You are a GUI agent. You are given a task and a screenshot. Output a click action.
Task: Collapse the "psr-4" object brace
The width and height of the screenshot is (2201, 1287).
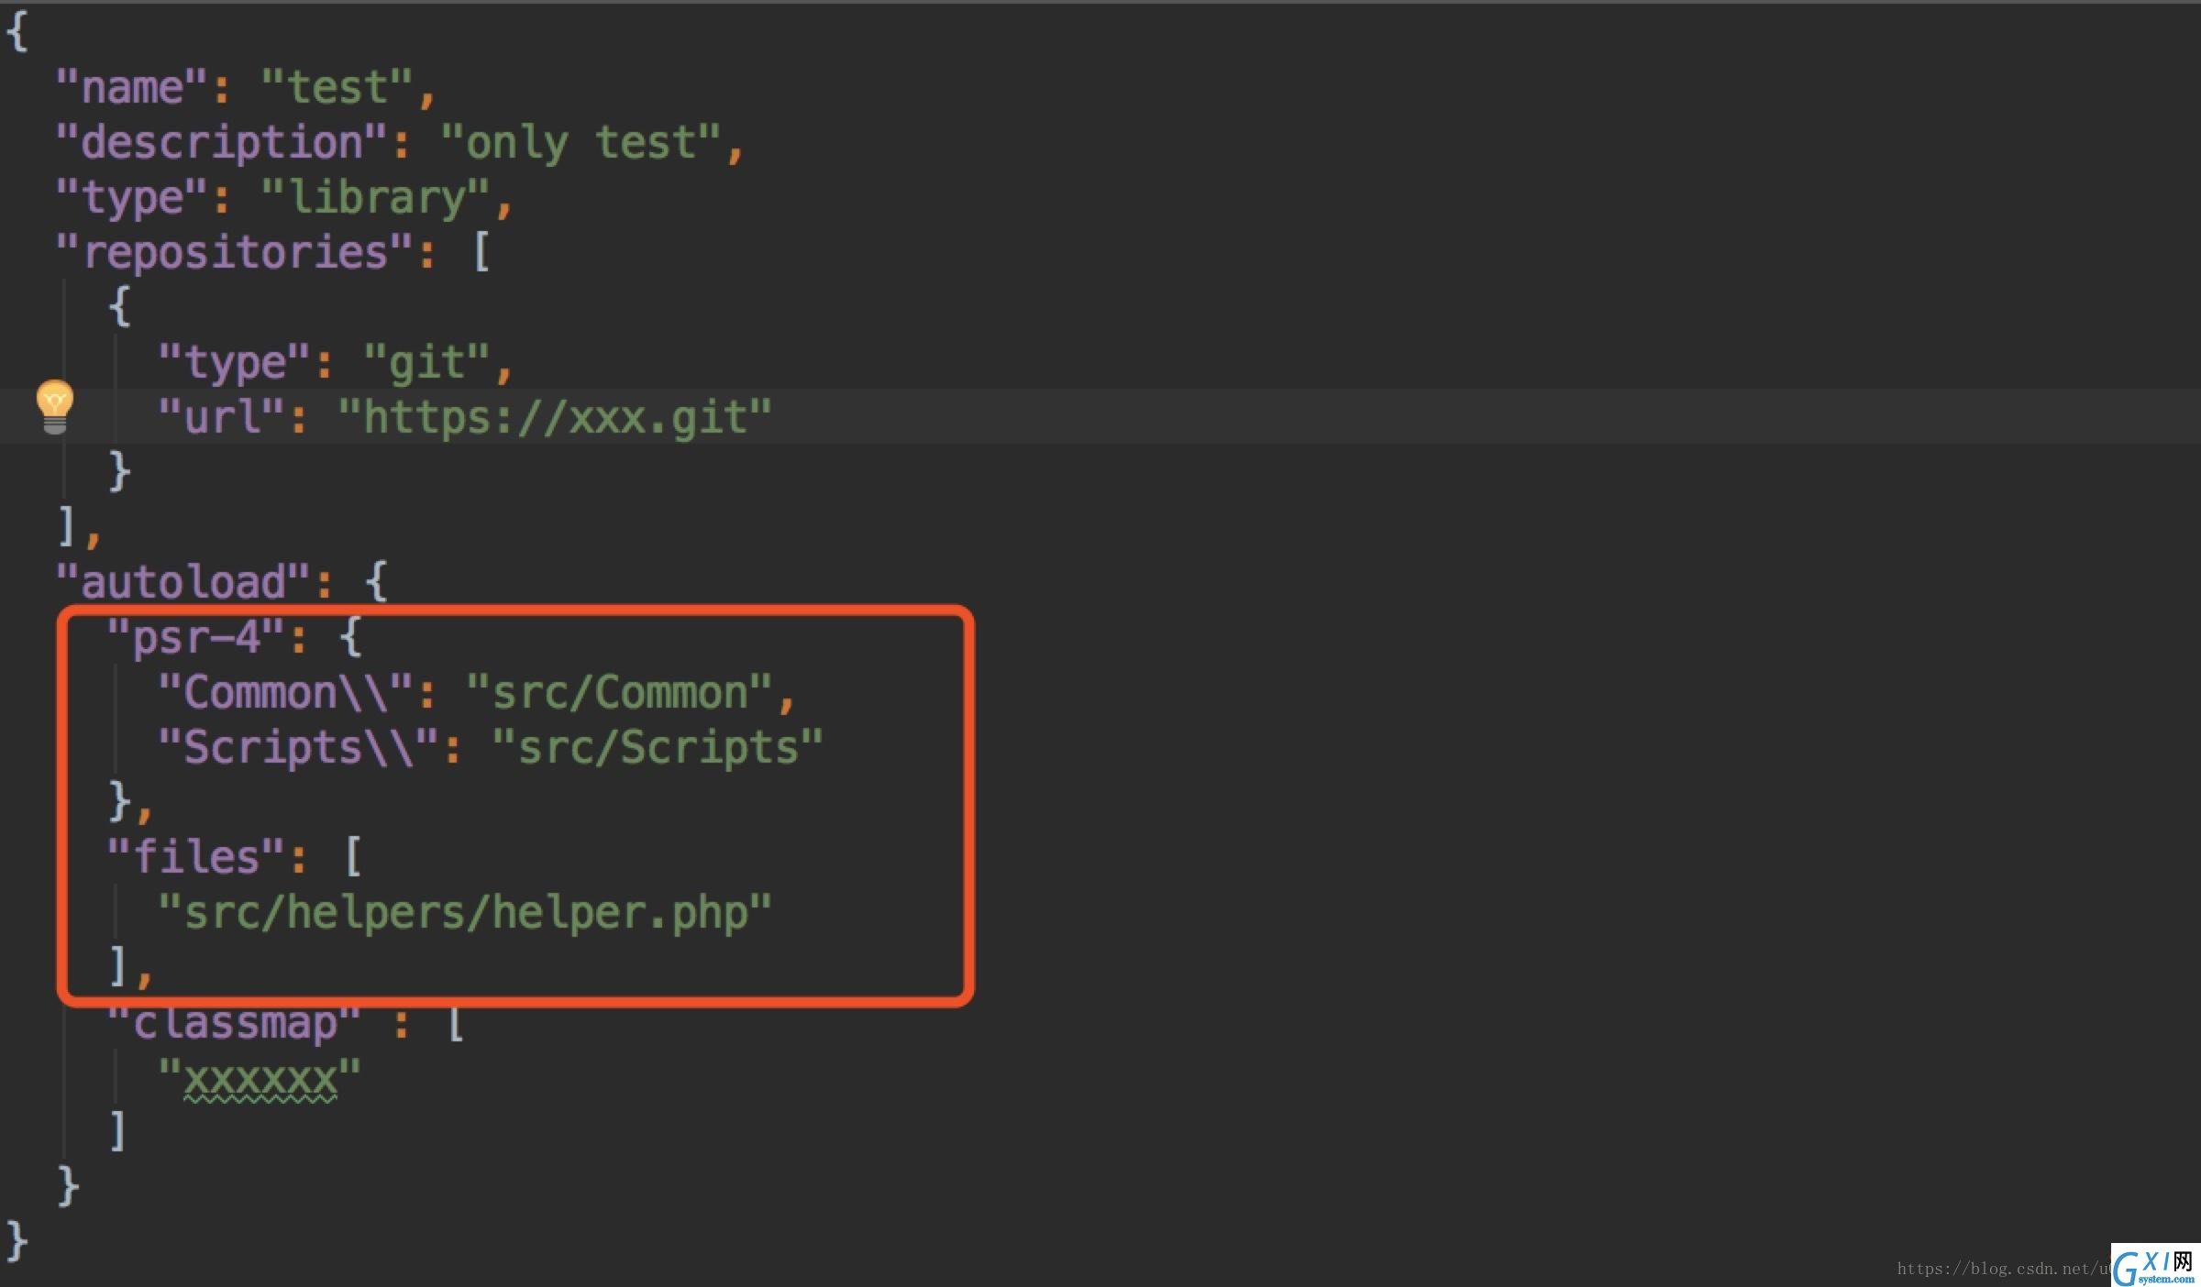(x=351, y=637)
